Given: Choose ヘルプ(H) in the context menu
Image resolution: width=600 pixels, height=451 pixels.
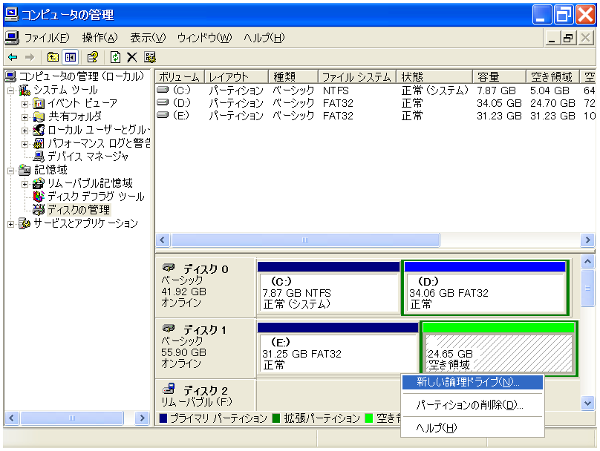Looking at the screenshot, I should click(x=472, y=428).
